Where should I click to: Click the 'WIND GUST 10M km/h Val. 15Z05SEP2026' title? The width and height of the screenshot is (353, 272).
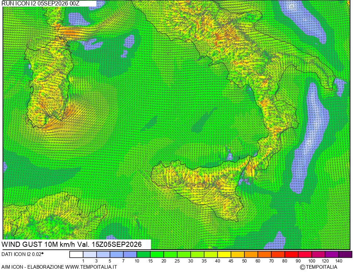[x=71, y=245]
